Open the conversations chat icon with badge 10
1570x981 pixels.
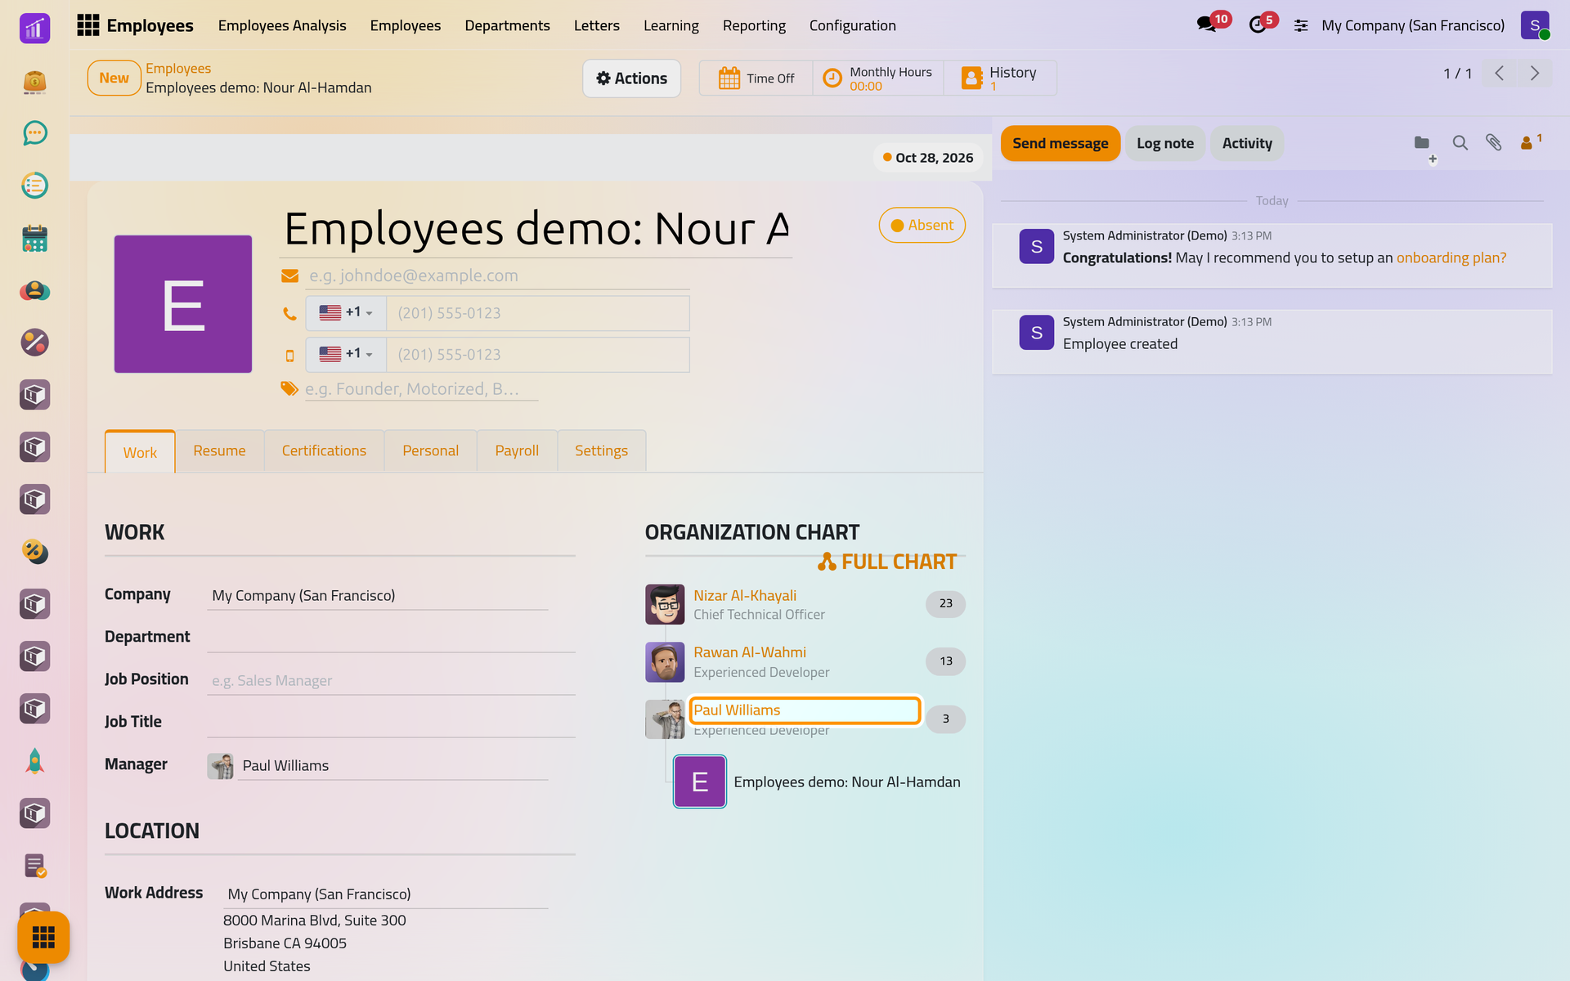pyautogui.click(x=1207, y=25)
